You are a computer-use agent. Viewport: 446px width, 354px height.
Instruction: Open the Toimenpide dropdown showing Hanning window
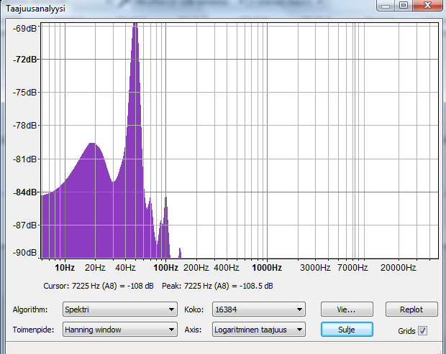point(119,330)
